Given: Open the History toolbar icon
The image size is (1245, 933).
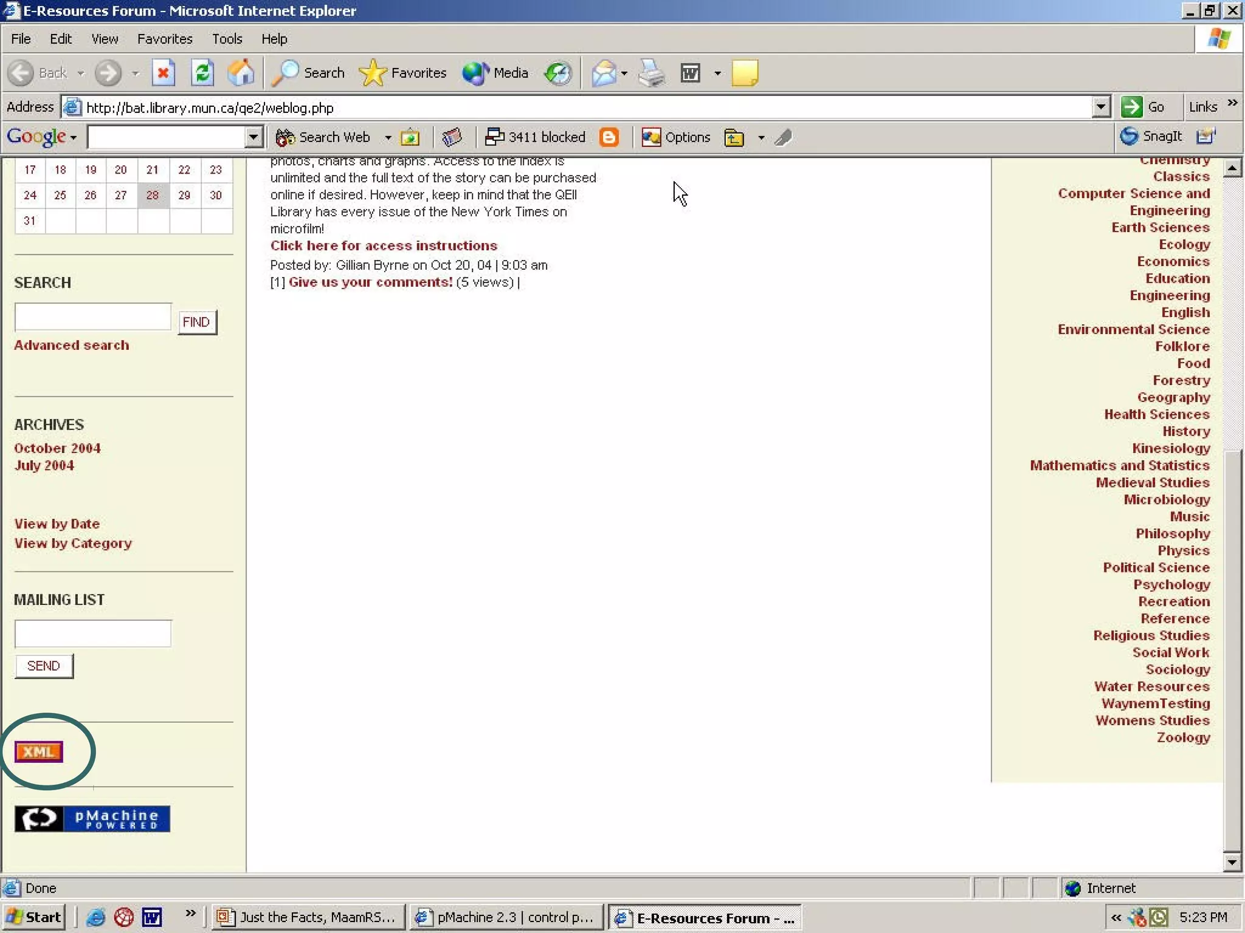Looking at the screenshot, I should click(x=557, y=73).
